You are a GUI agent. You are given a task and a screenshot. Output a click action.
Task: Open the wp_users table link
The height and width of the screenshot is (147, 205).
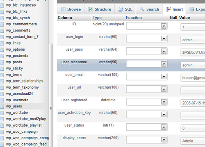coord(14,106)
